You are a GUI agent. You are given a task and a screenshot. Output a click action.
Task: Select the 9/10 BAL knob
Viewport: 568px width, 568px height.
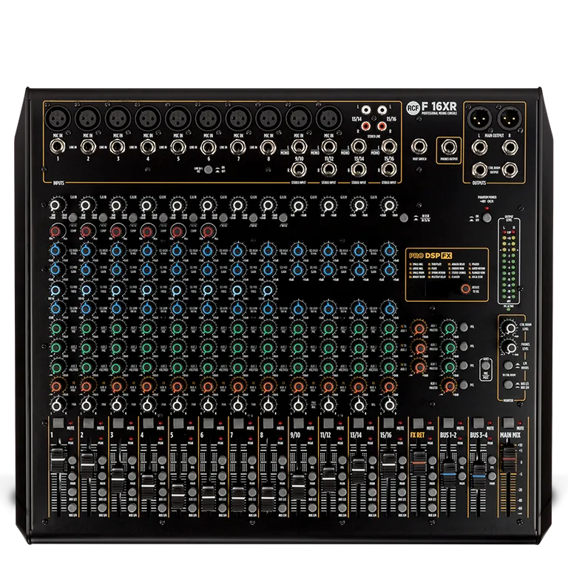(x=298, y=405)
